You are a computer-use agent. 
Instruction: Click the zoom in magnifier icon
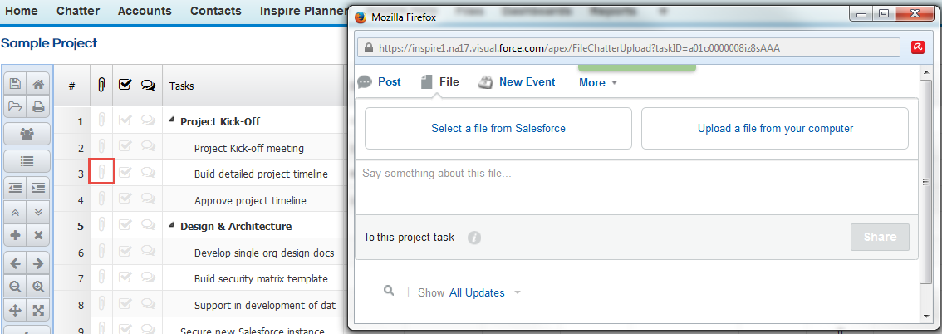point(38,287)
